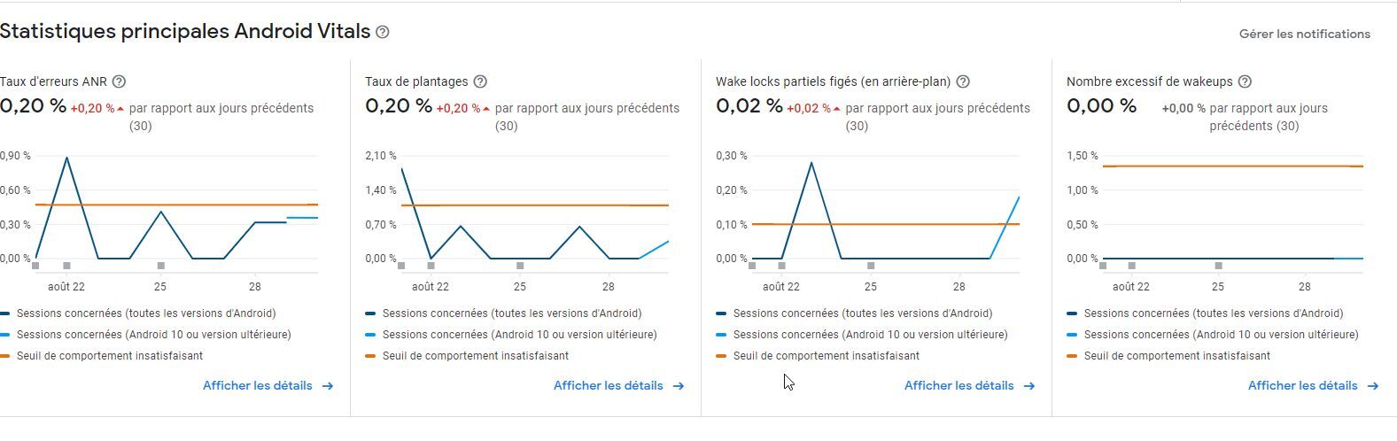The width and height of the screenshot is (1397, 441).
Task: Click help icon beside Nombre excessif de wakeups
Action: [1245, 81]
